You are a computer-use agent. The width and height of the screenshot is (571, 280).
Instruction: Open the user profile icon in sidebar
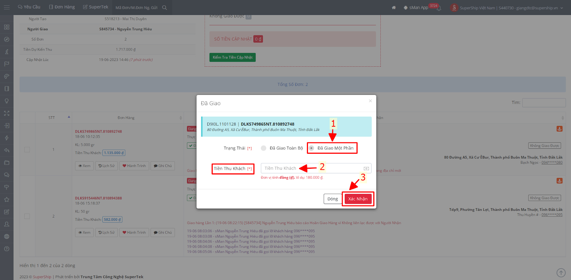coord(6,224)
